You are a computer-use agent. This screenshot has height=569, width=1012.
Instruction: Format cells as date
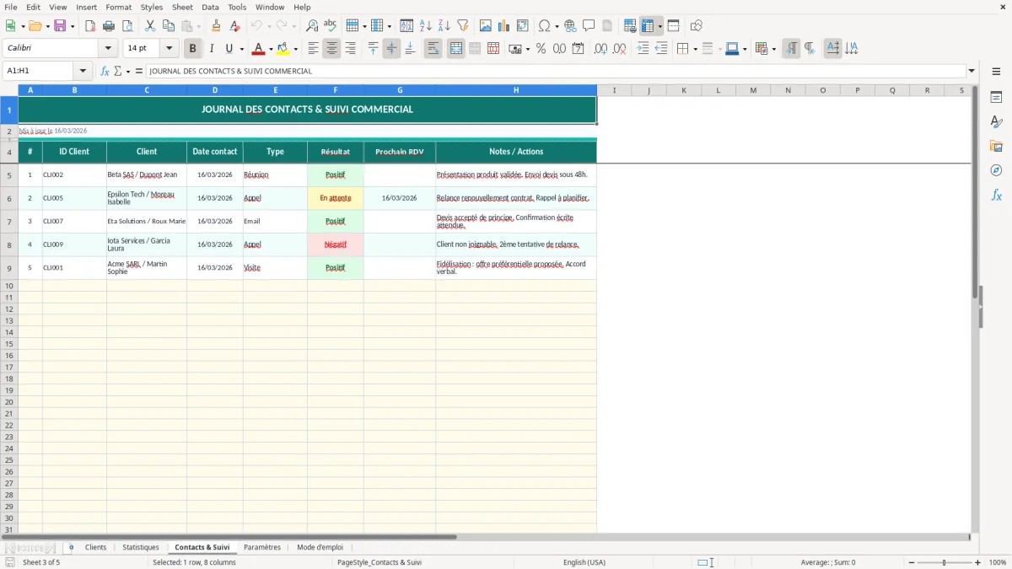point(579,49)
